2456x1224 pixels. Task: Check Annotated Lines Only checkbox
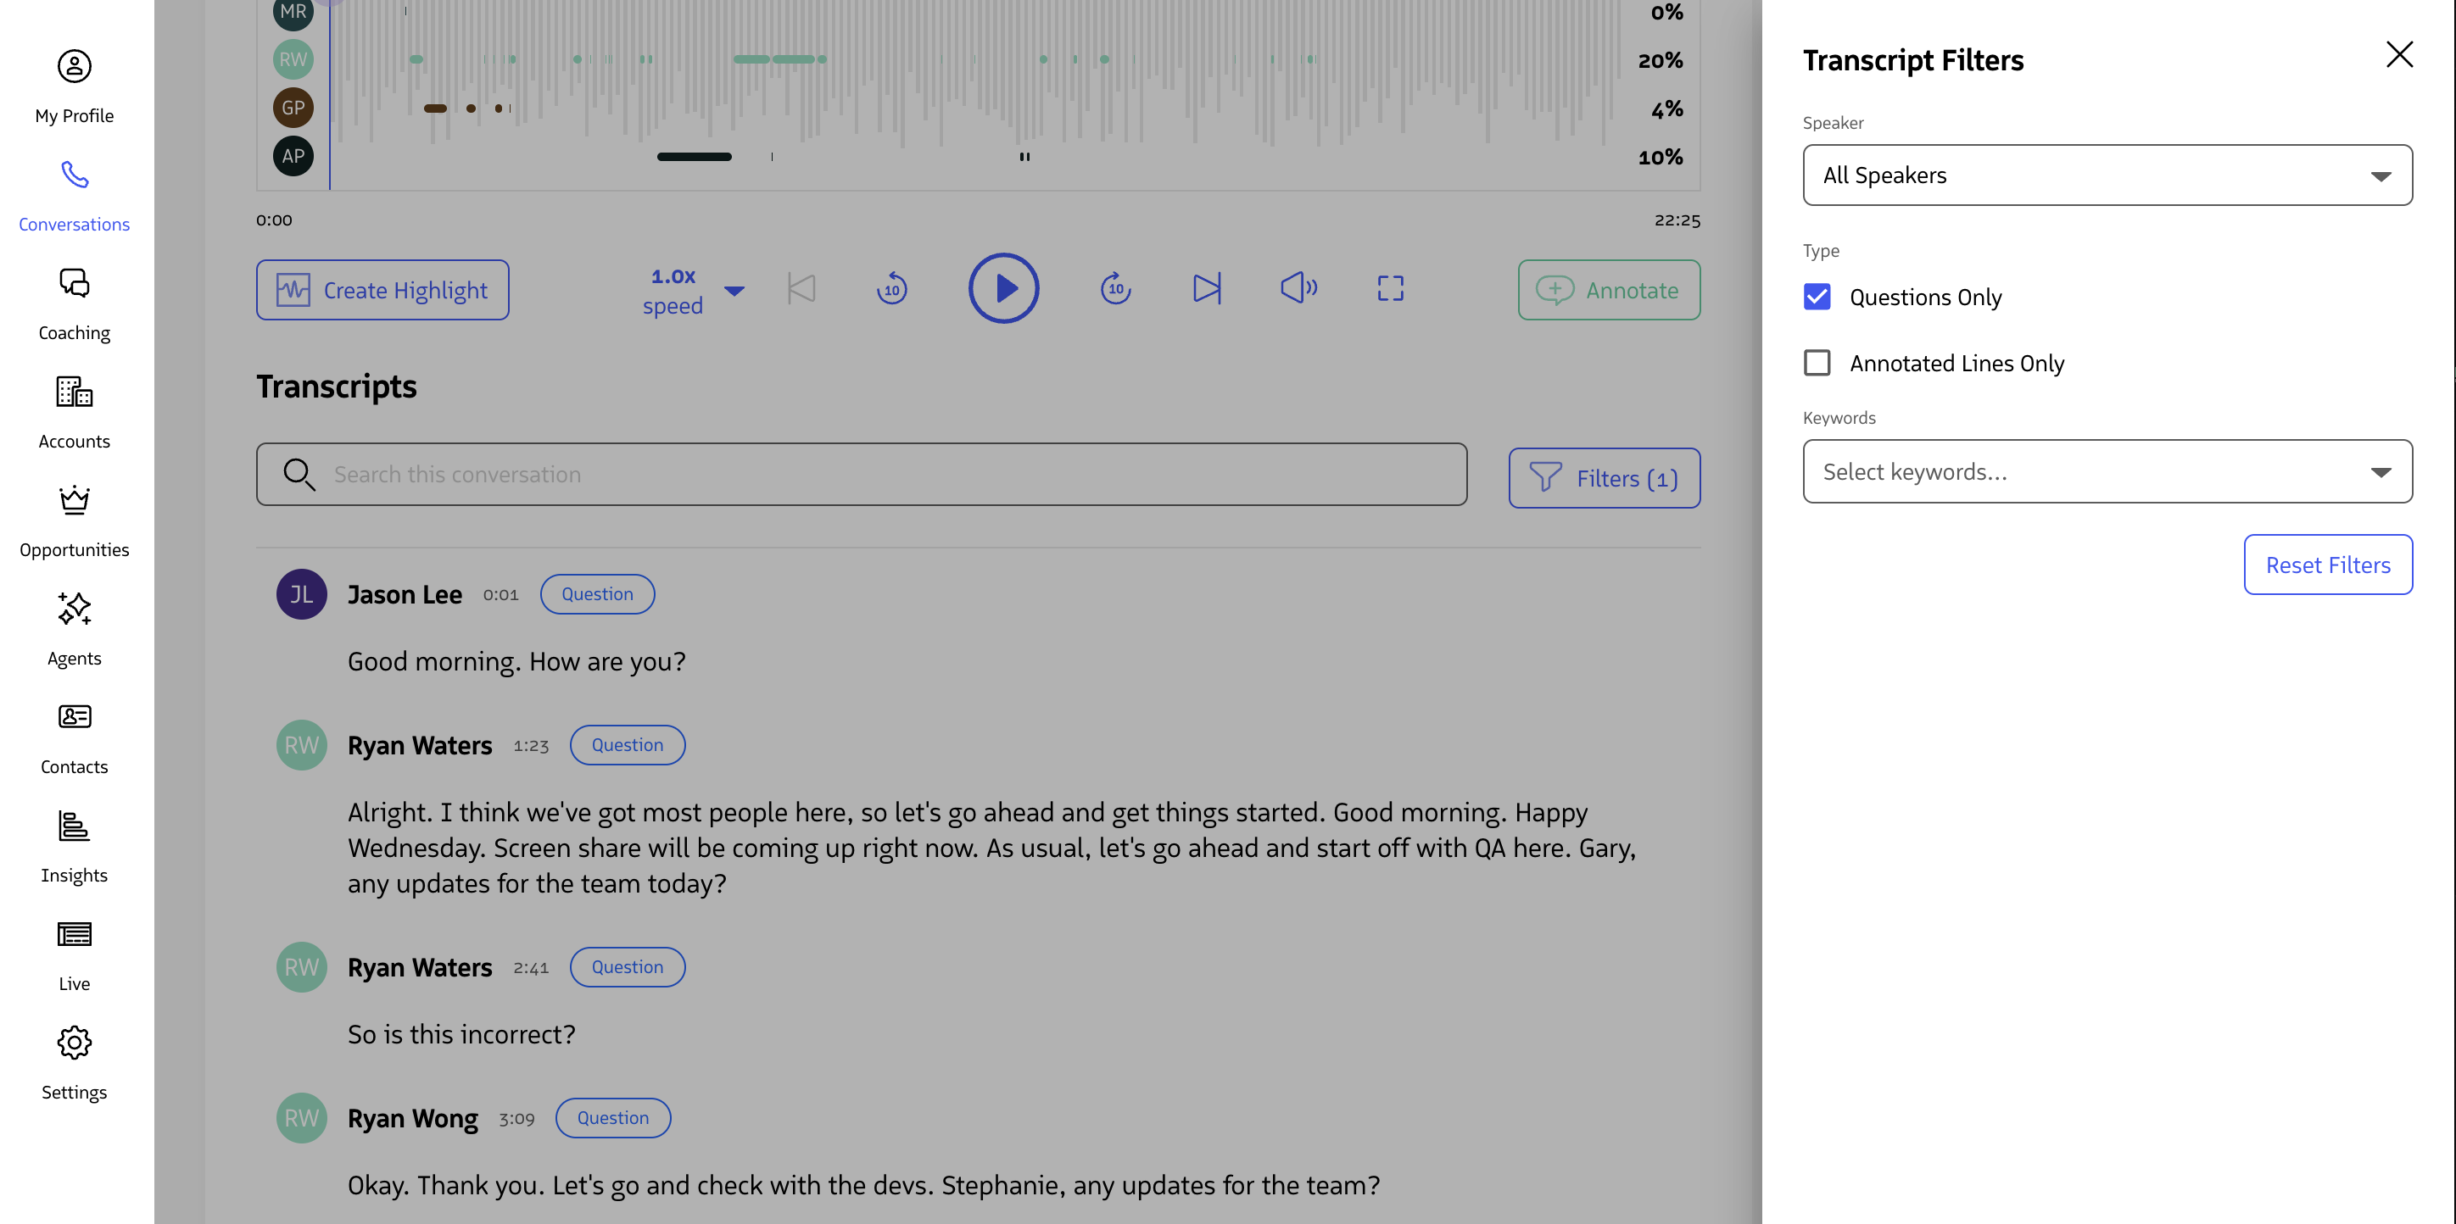pos(1817,362)
